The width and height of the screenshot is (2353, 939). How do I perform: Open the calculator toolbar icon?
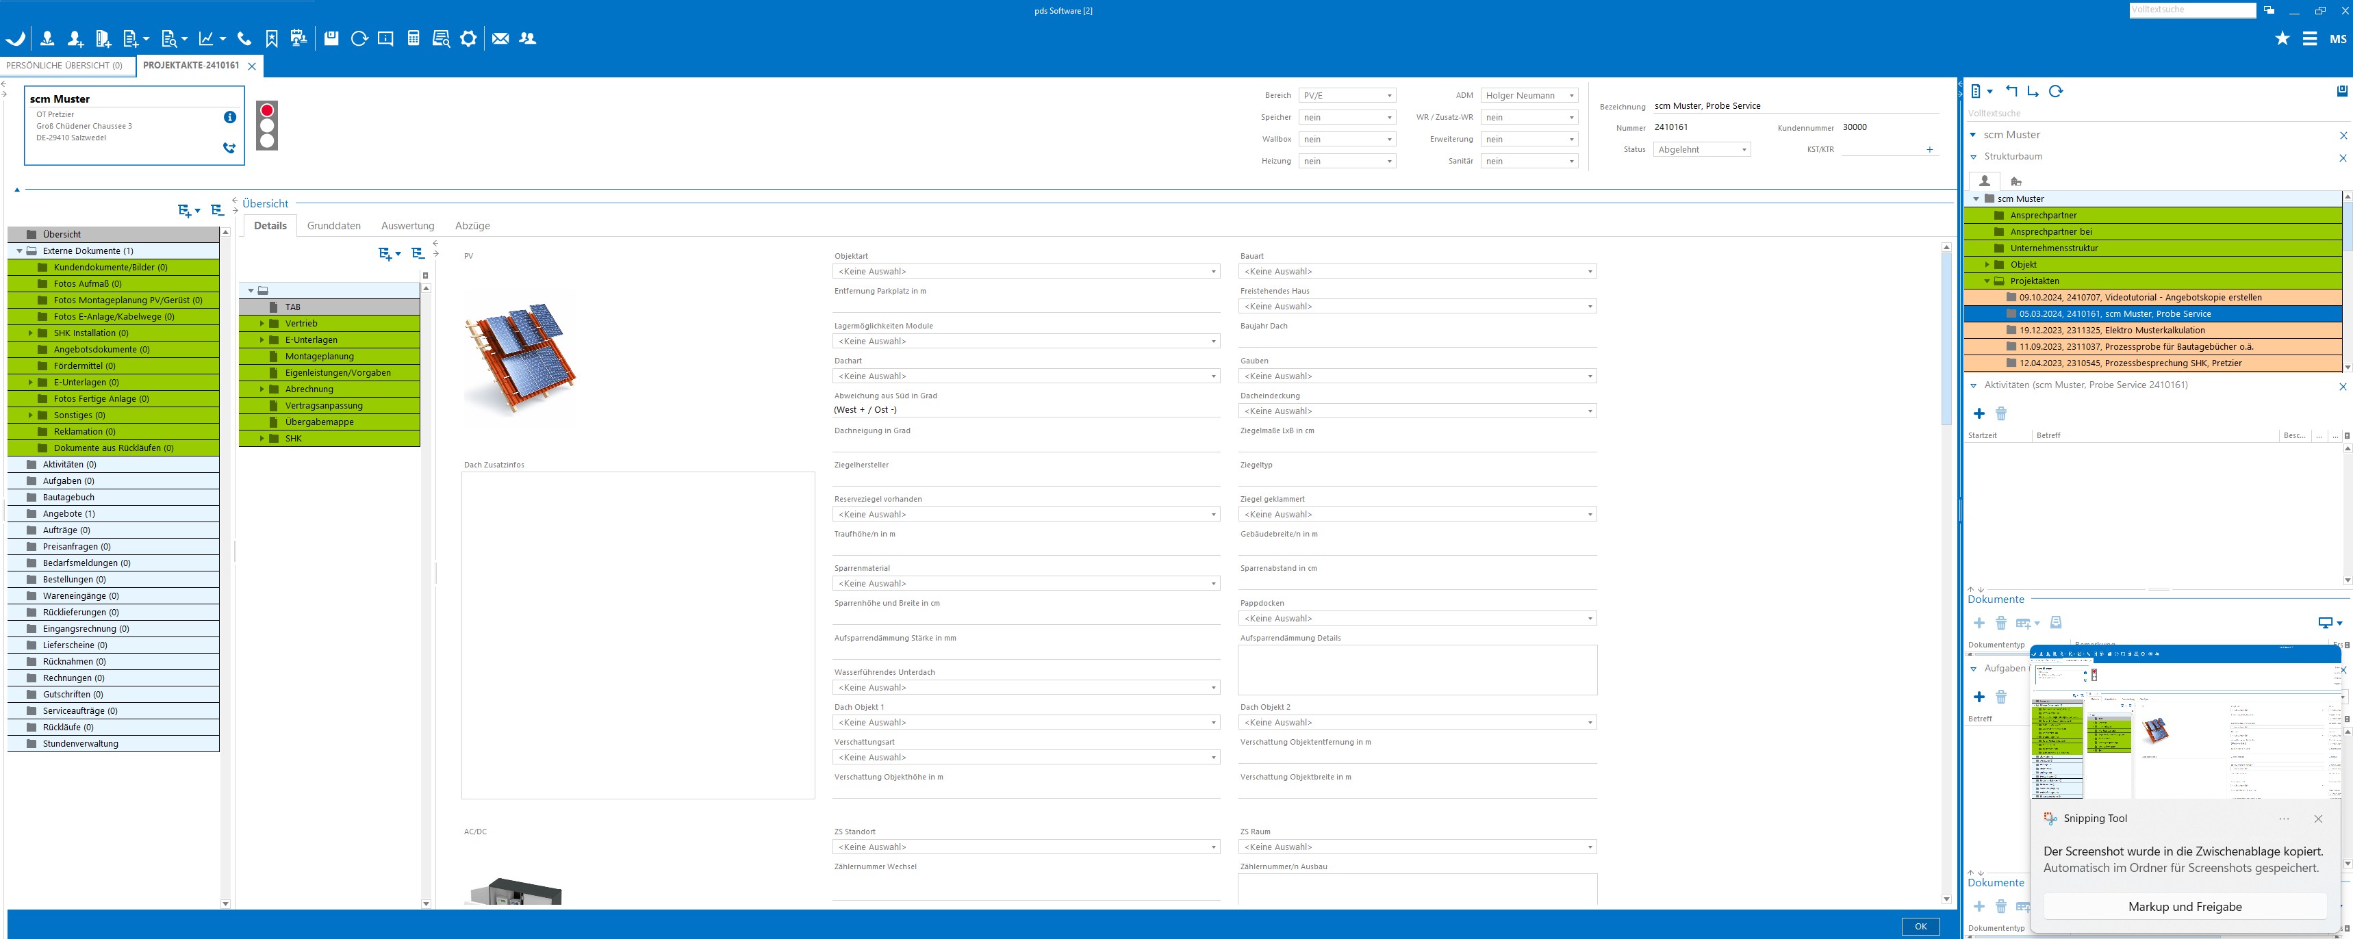[414, 38]
